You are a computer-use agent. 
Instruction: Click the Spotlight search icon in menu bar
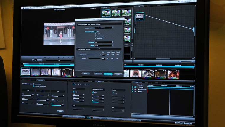pos(194,1)
